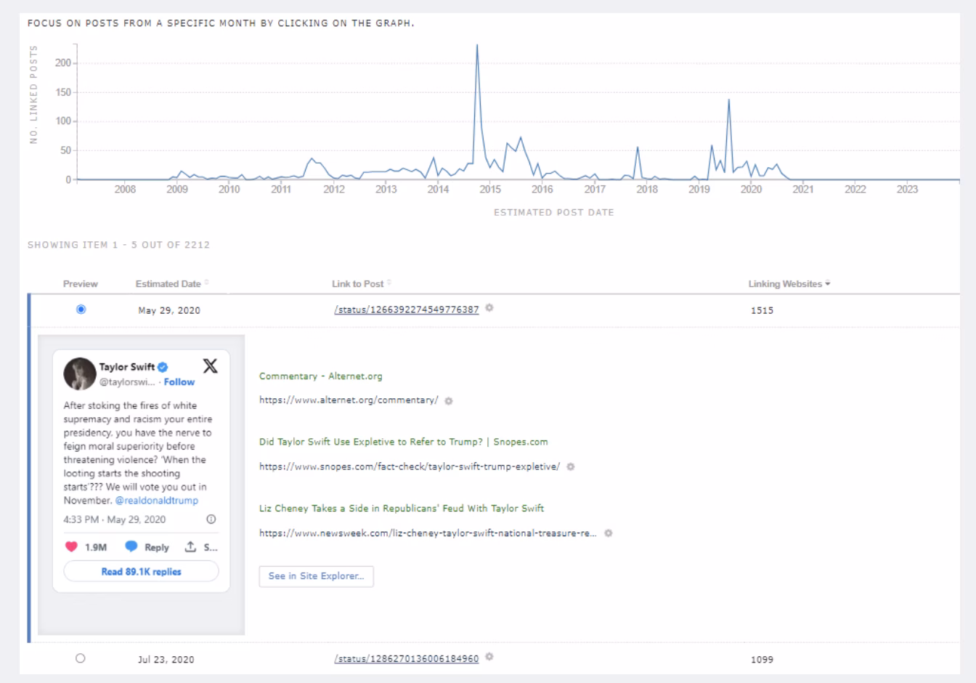Open gear icon next to alternet.org URL
Image resolution: width=976 pixels, height=683 pixels.
click(x=449, y=401)
